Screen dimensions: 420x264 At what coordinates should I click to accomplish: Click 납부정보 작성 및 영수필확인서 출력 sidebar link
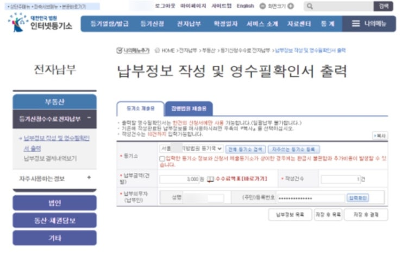click(x=57, y=143)
